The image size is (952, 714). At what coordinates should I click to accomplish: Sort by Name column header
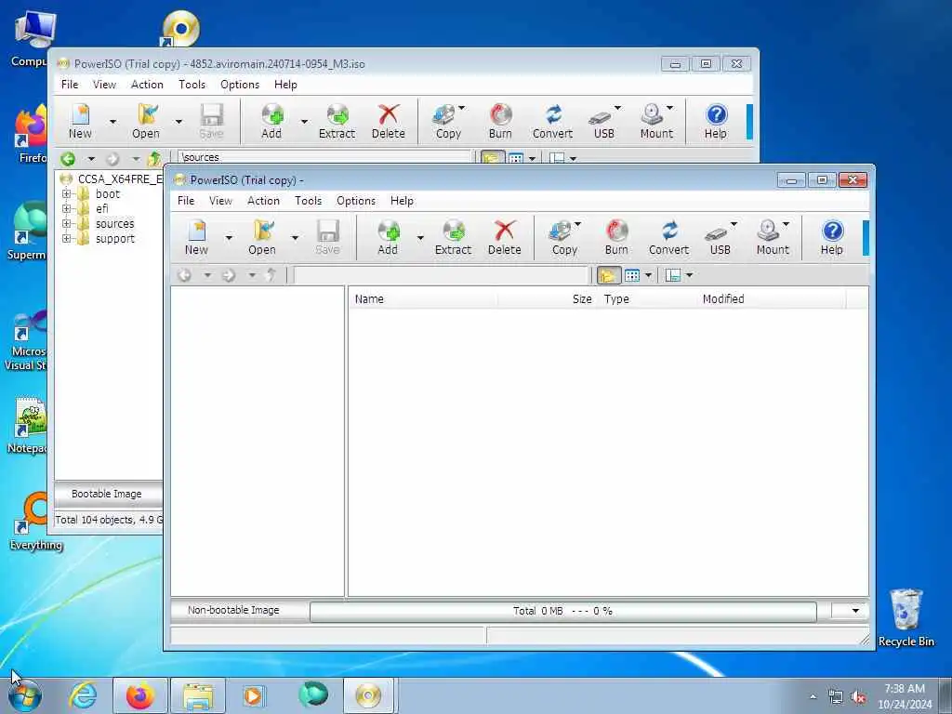(423, 299)
